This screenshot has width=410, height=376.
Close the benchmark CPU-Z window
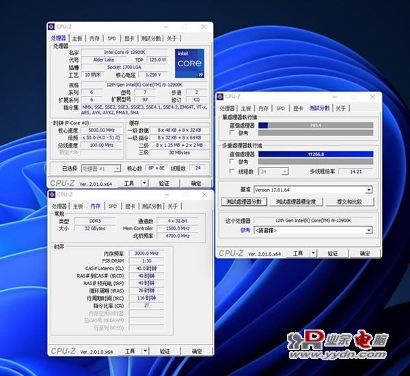point(372,96)
